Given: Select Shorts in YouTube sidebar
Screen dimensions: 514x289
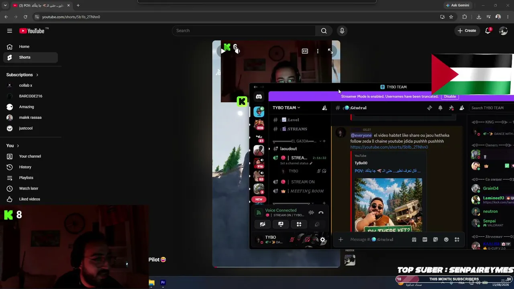Looking at the screenshot, I should pos(31,57).
